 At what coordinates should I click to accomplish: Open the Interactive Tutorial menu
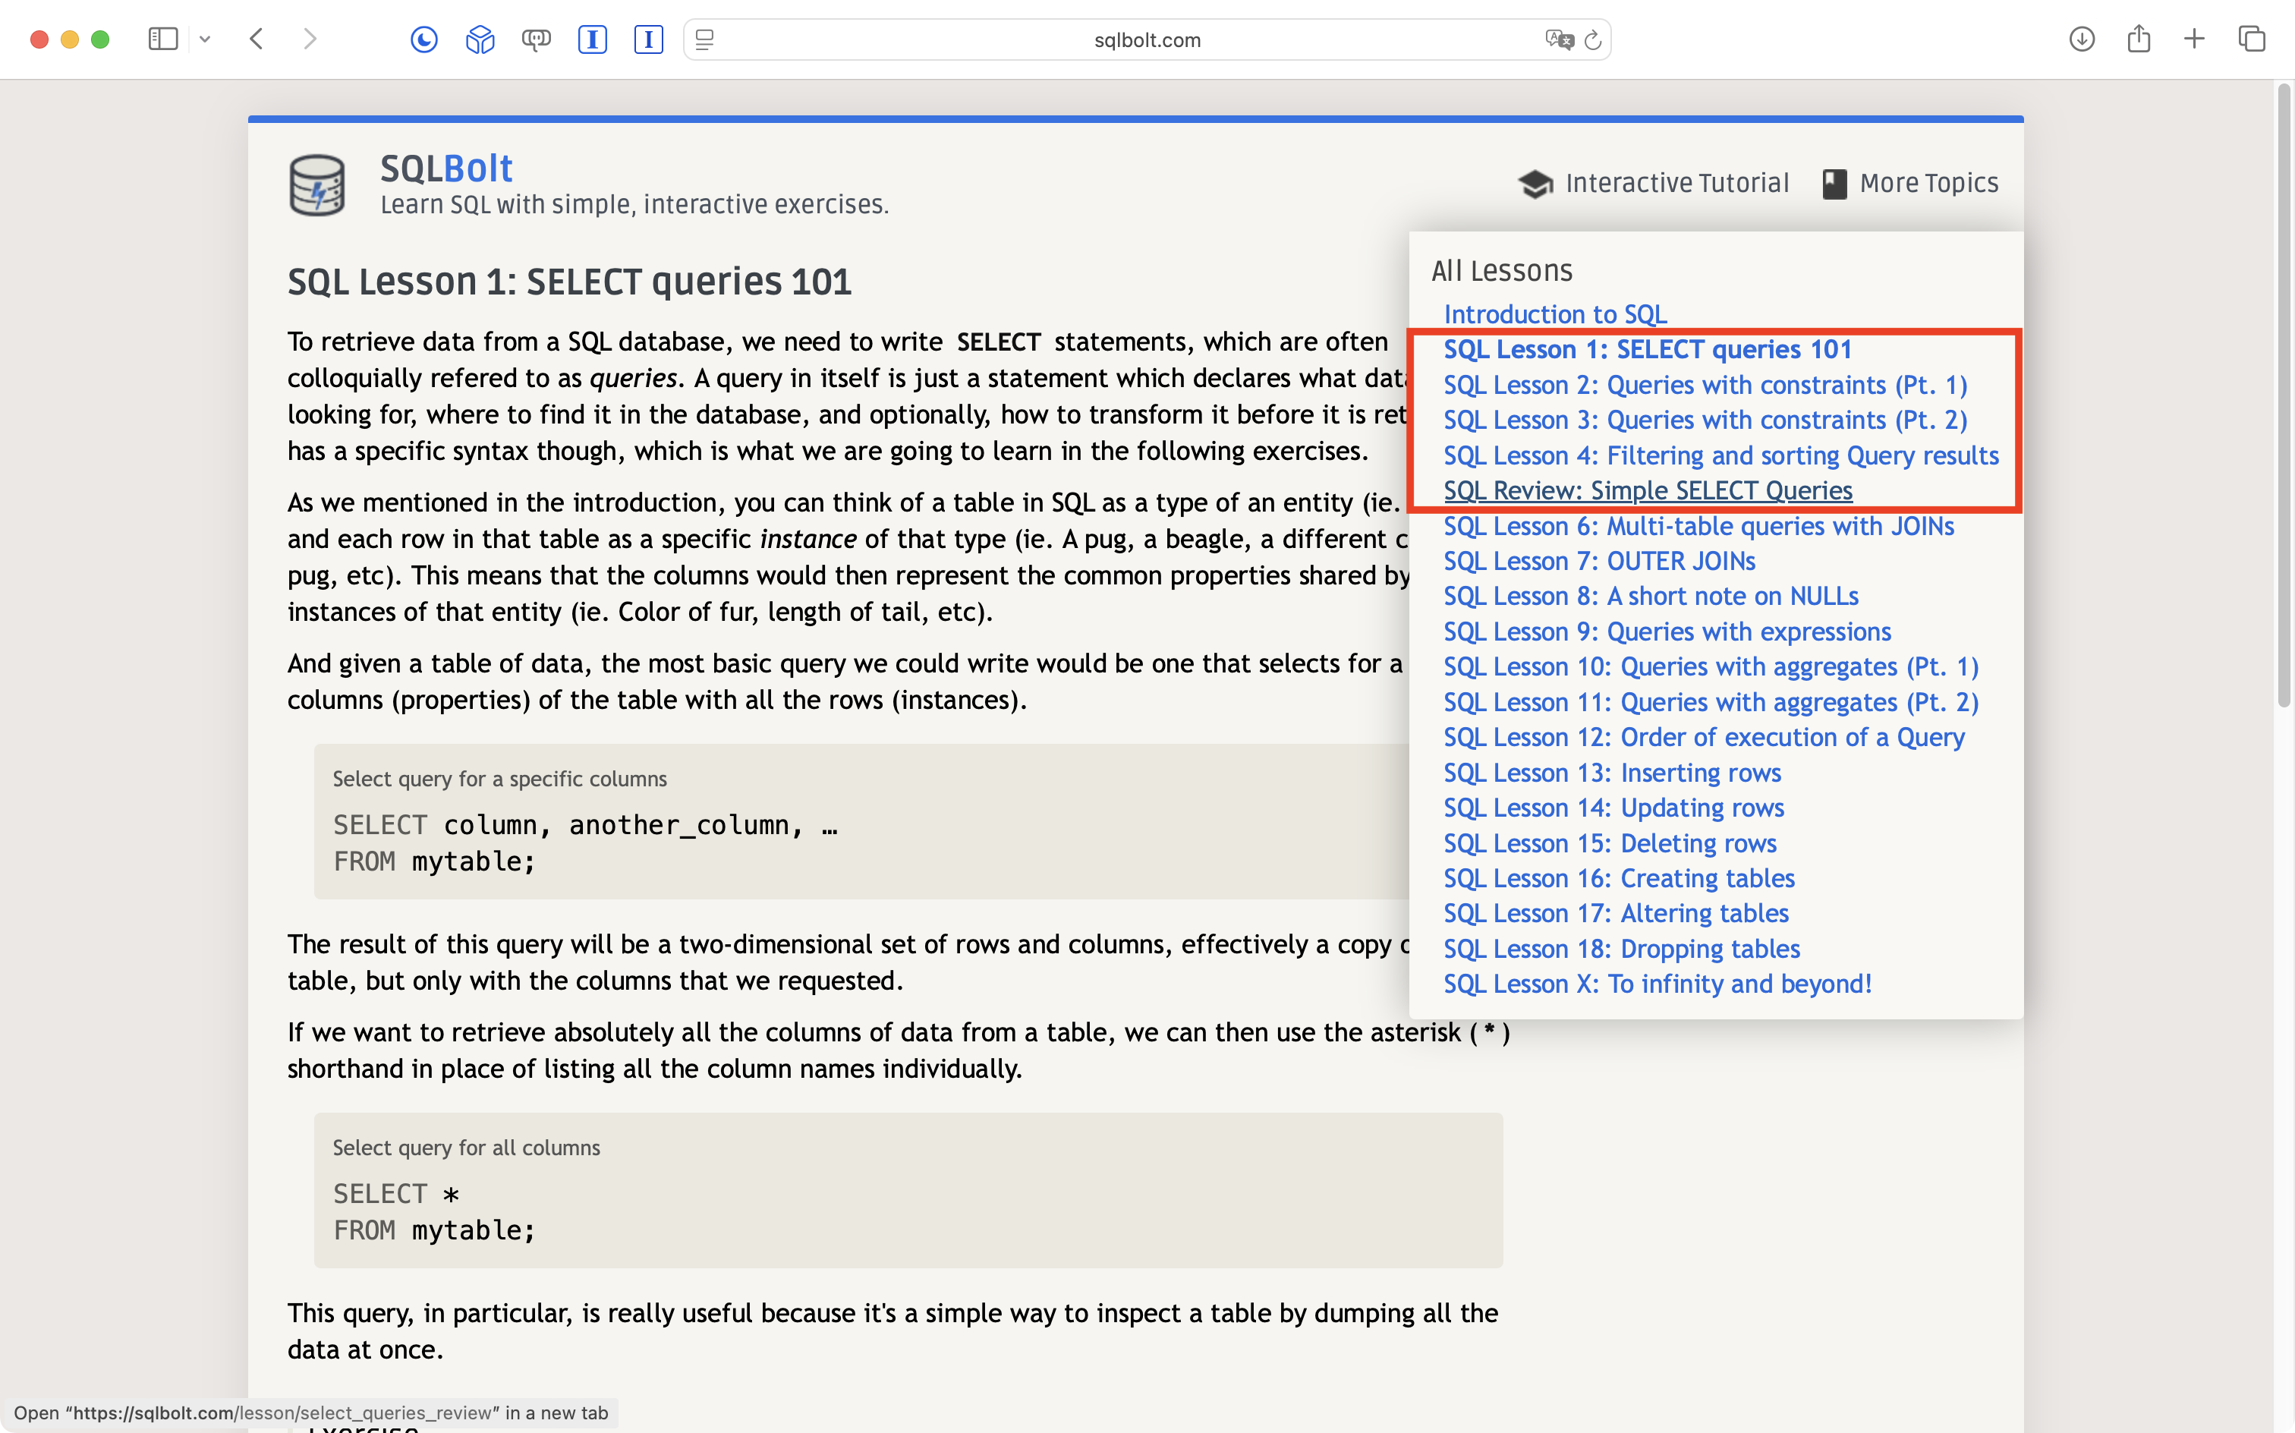pos(1652,183)
